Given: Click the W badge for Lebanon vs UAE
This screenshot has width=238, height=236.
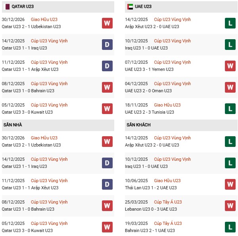Looking at the screenshot, I should coord(230,206).
